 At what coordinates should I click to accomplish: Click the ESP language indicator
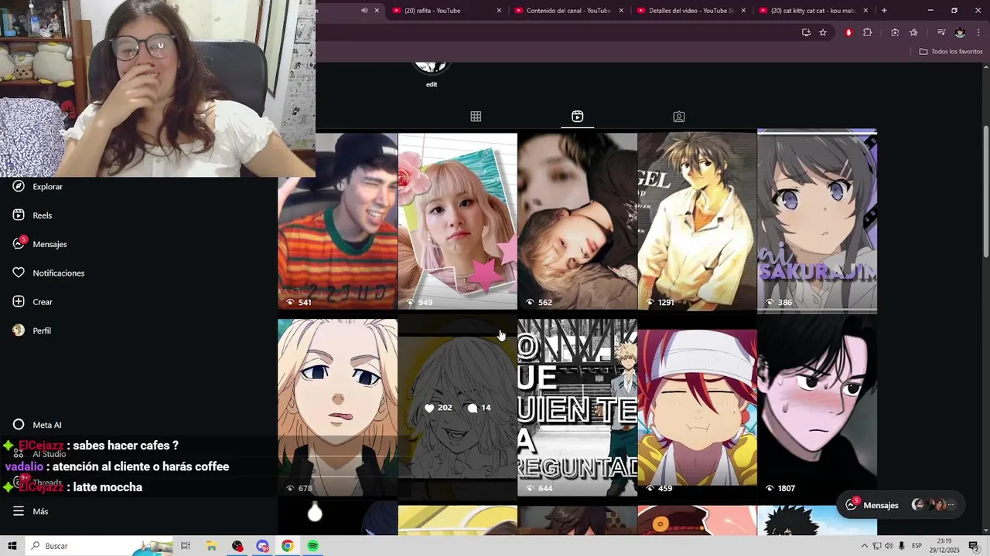coord(917,546)
